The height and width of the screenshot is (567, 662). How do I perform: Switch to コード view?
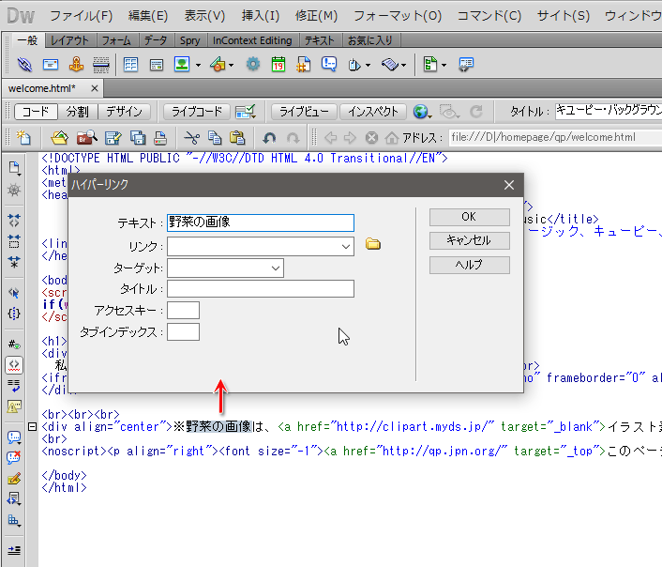(36, 112)
